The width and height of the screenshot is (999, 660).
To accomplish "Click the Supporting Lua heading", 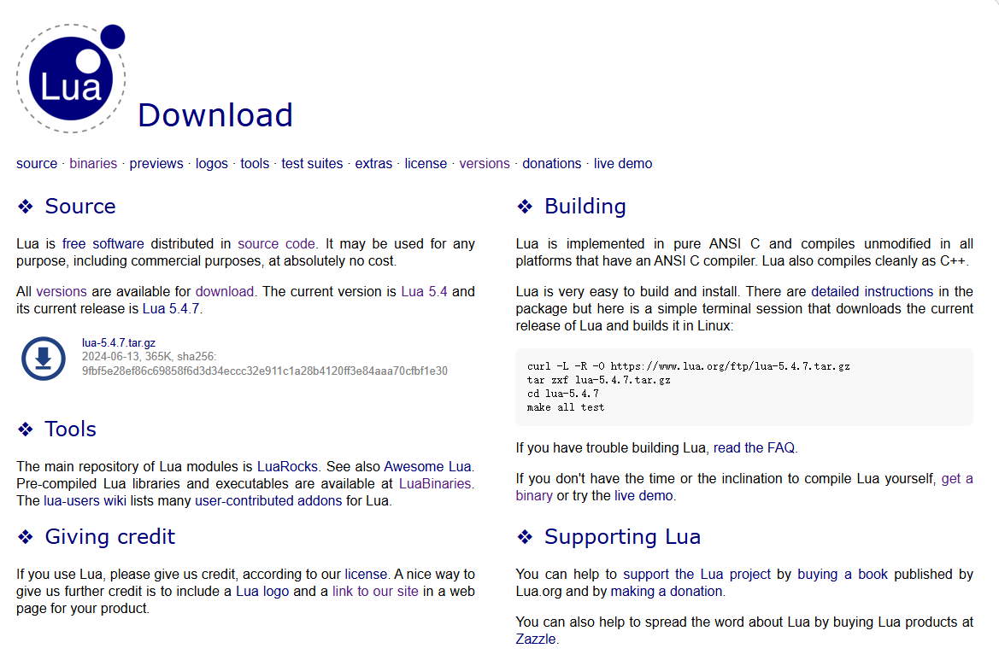I will (x=622, y=536).
